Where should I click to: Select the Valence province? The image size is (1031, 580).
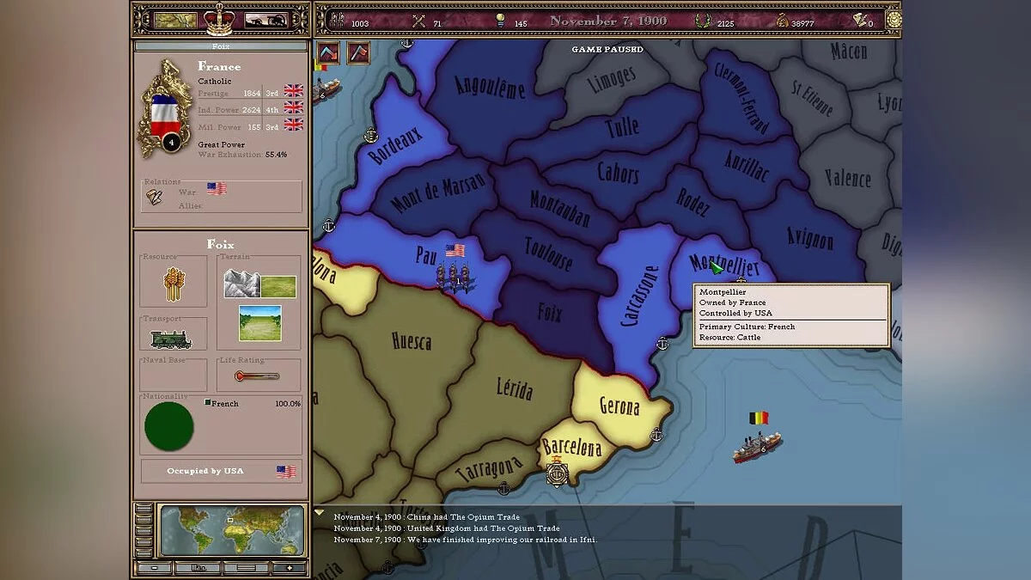point(847,178)
